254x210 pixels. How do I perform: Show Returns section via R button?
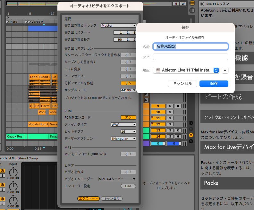[x=191, y=129]
